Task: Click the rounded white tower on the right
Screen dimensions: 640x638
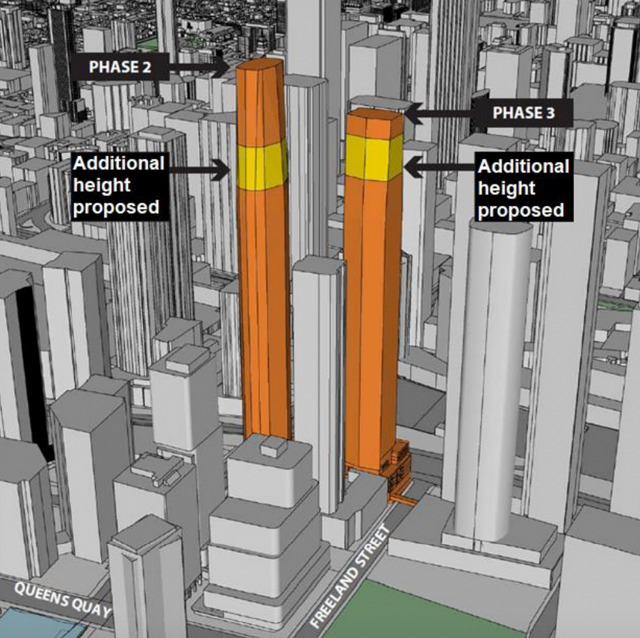Action: pos(492,380)
